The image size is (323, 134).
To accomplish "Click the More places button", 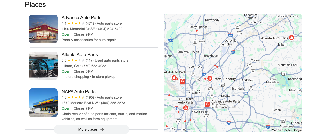I will (92, 129).
